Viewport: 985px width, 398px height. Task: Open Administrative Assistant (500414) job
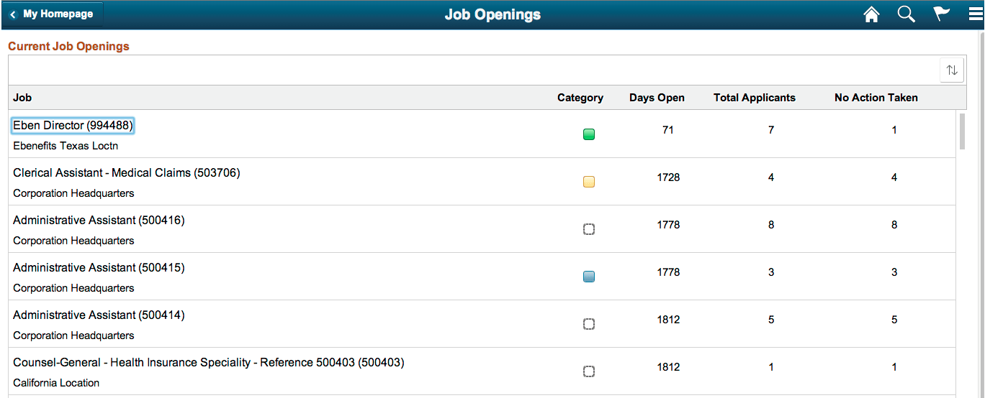point(99,315)
